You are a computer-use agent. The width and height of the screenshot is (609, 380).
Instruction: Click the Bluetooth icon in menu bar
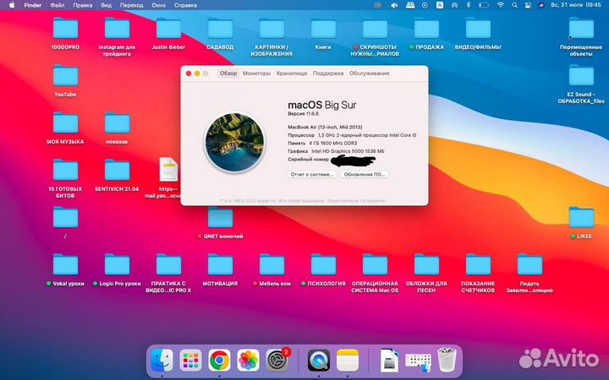(x=468, y=5)
